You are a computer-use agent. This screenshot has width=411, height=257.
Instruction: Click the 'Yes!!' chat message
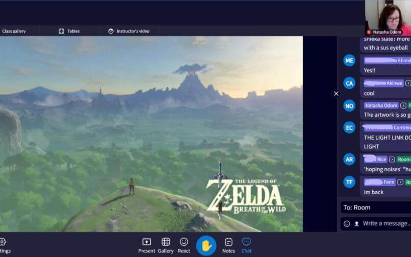tap(370, 70)
